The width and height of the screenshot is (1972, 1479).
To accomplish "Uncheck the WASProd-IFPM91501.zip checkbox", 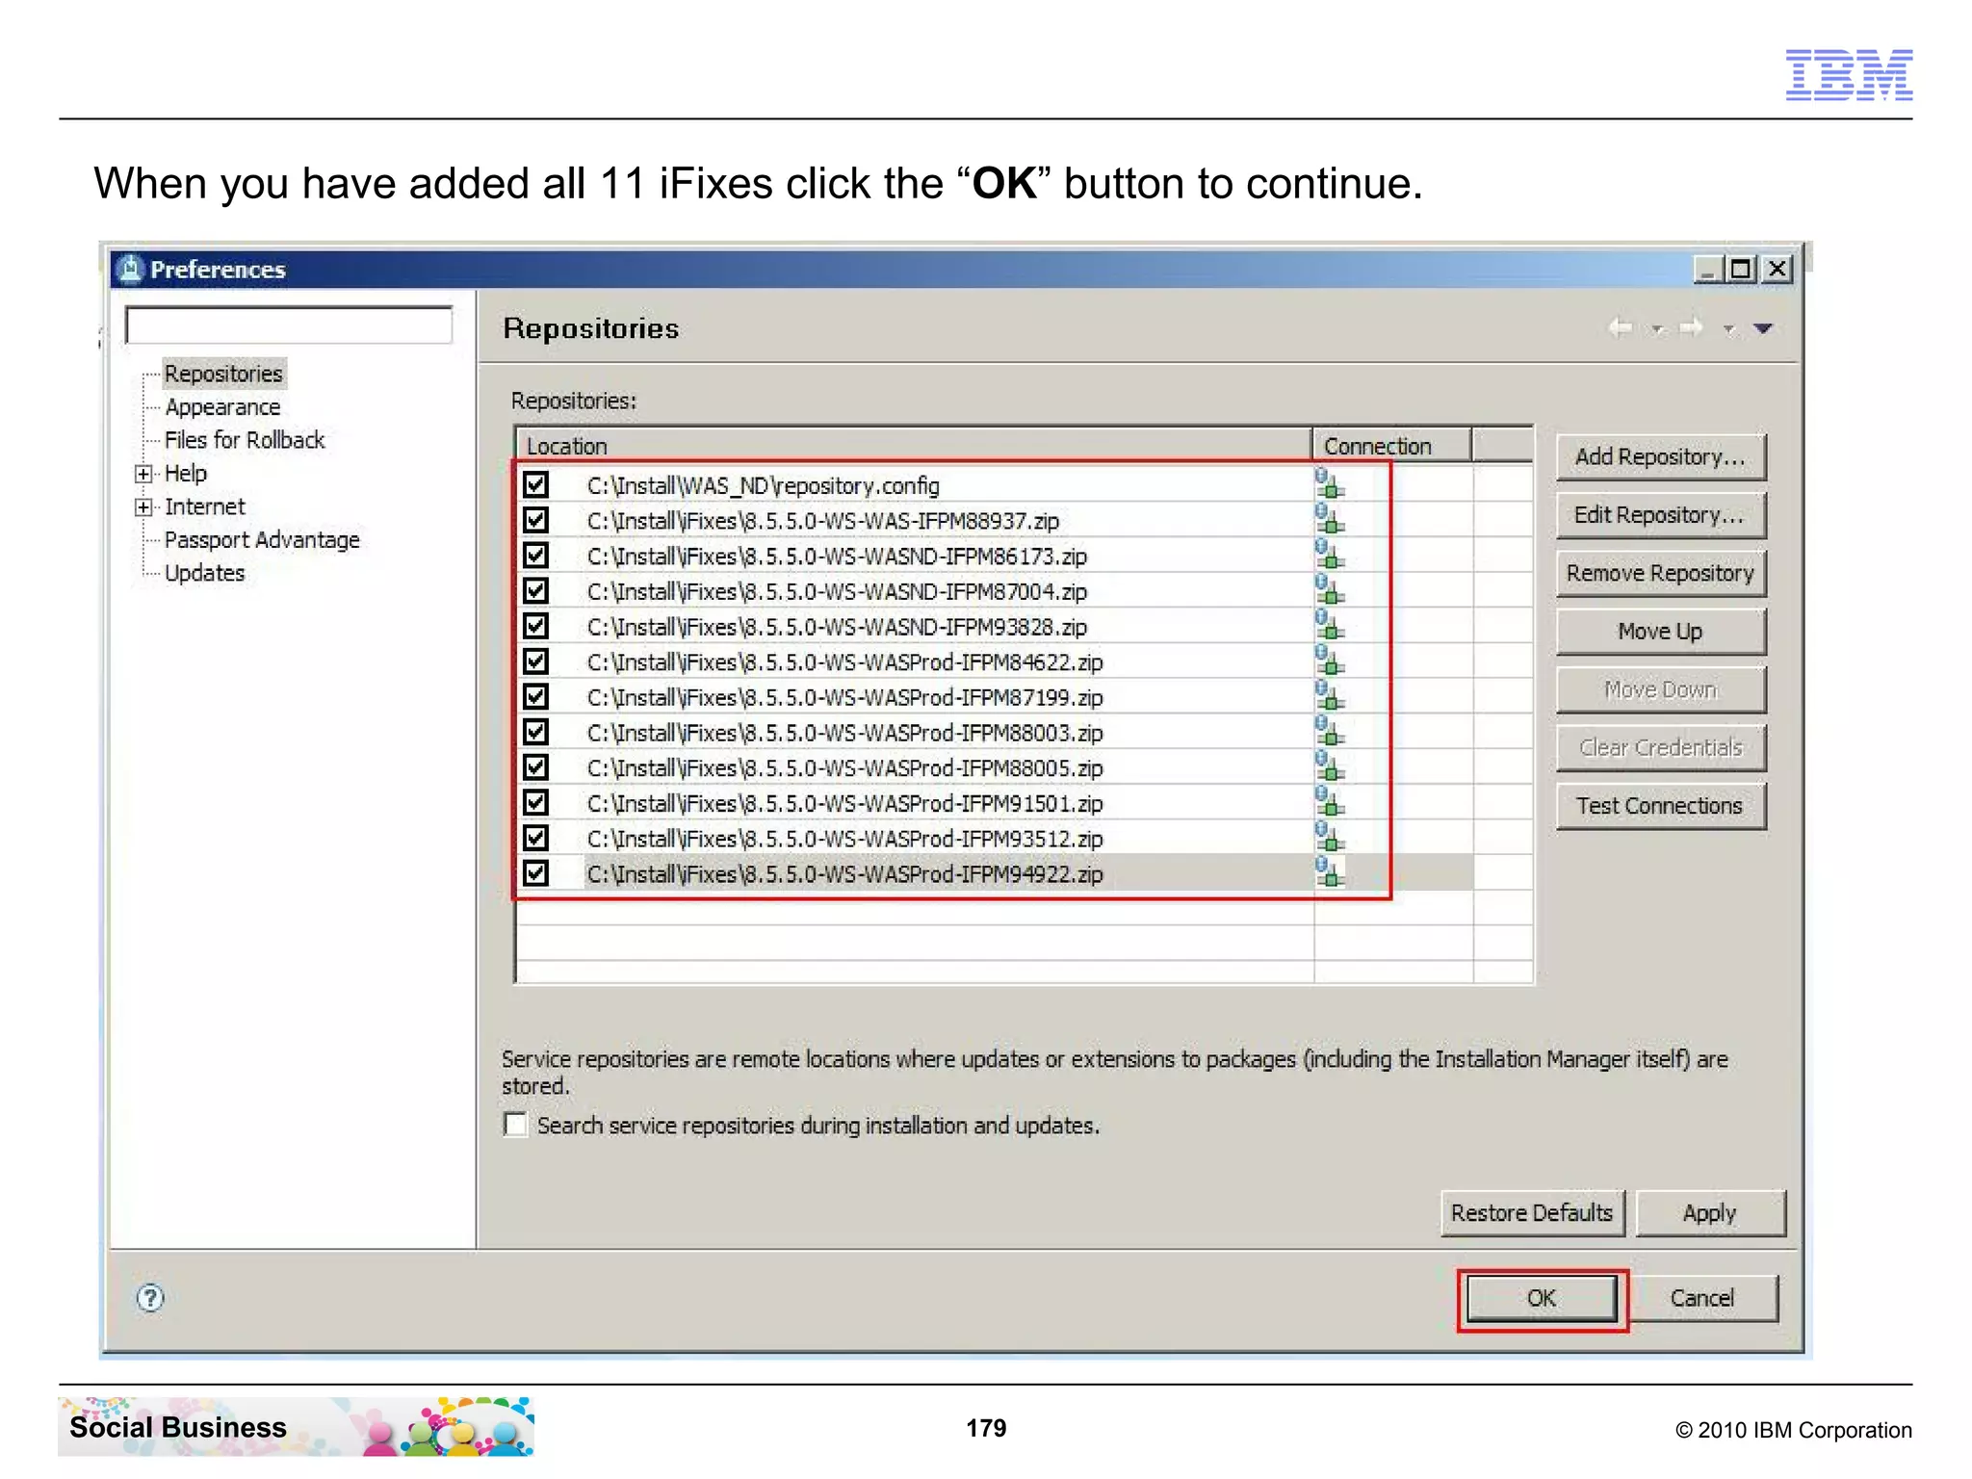I will pos(535,802).
